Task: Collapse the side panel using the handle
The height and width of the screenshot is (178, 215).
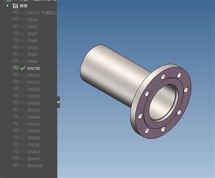Action: (x=59, y=102)
